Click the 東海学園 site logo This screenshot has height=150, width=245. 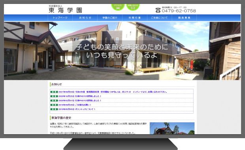[x=65, y=9]
